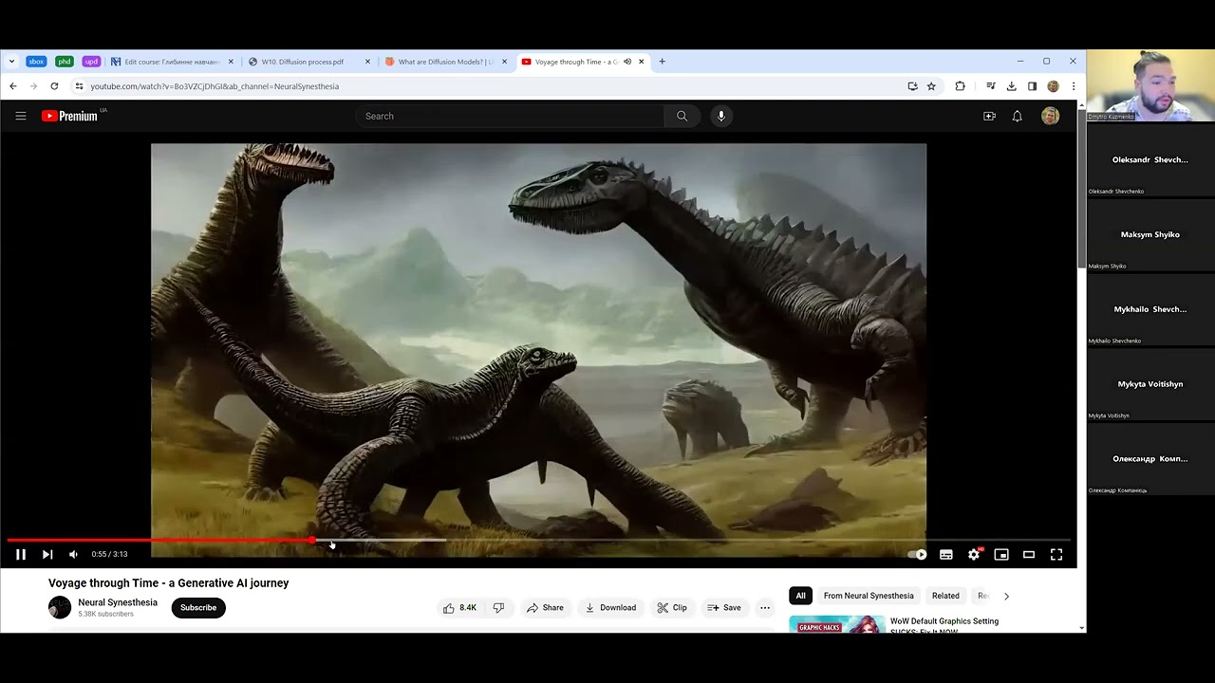Mute the video volume
Image resolution: width=1215 pixels, height=683 pixels.
[73, 554]
